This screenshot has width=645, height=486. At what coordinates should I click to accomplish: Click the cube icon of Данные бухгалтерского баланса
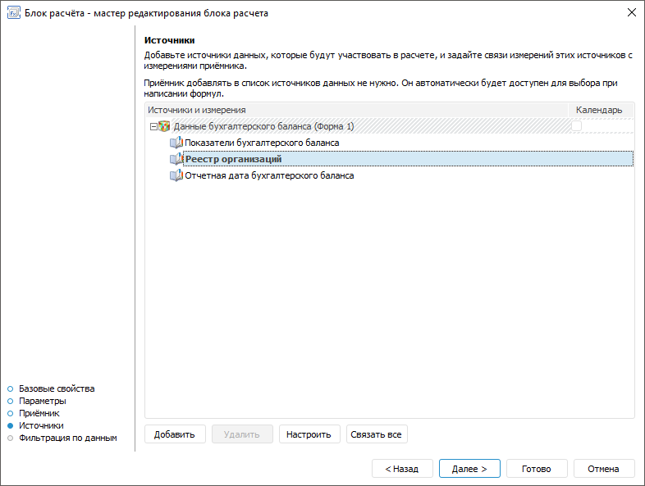(x=164, y=126)
